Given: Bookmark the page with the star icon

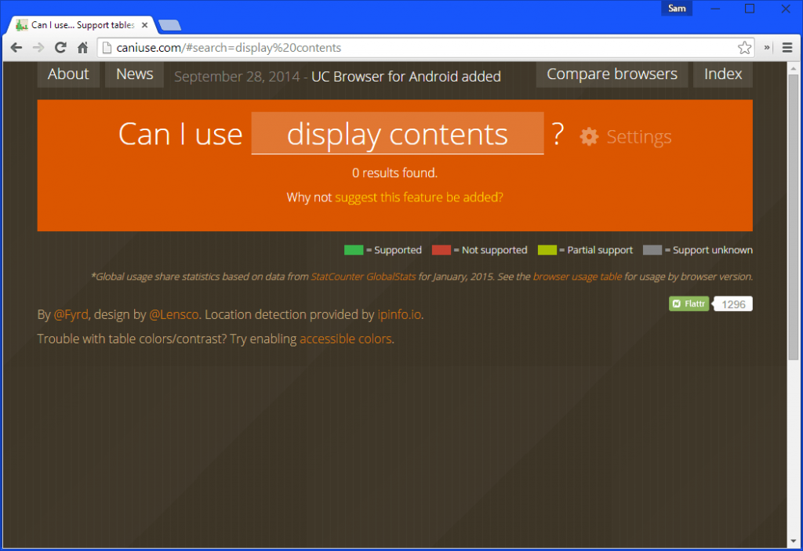Looking at the screenshot, I should 743,47.
